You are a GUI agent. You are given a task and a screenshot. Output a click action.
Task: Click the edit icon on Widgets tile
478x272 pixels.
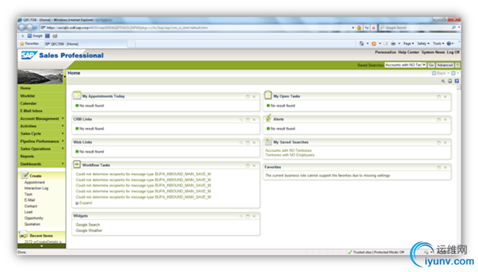click(241, 216)
